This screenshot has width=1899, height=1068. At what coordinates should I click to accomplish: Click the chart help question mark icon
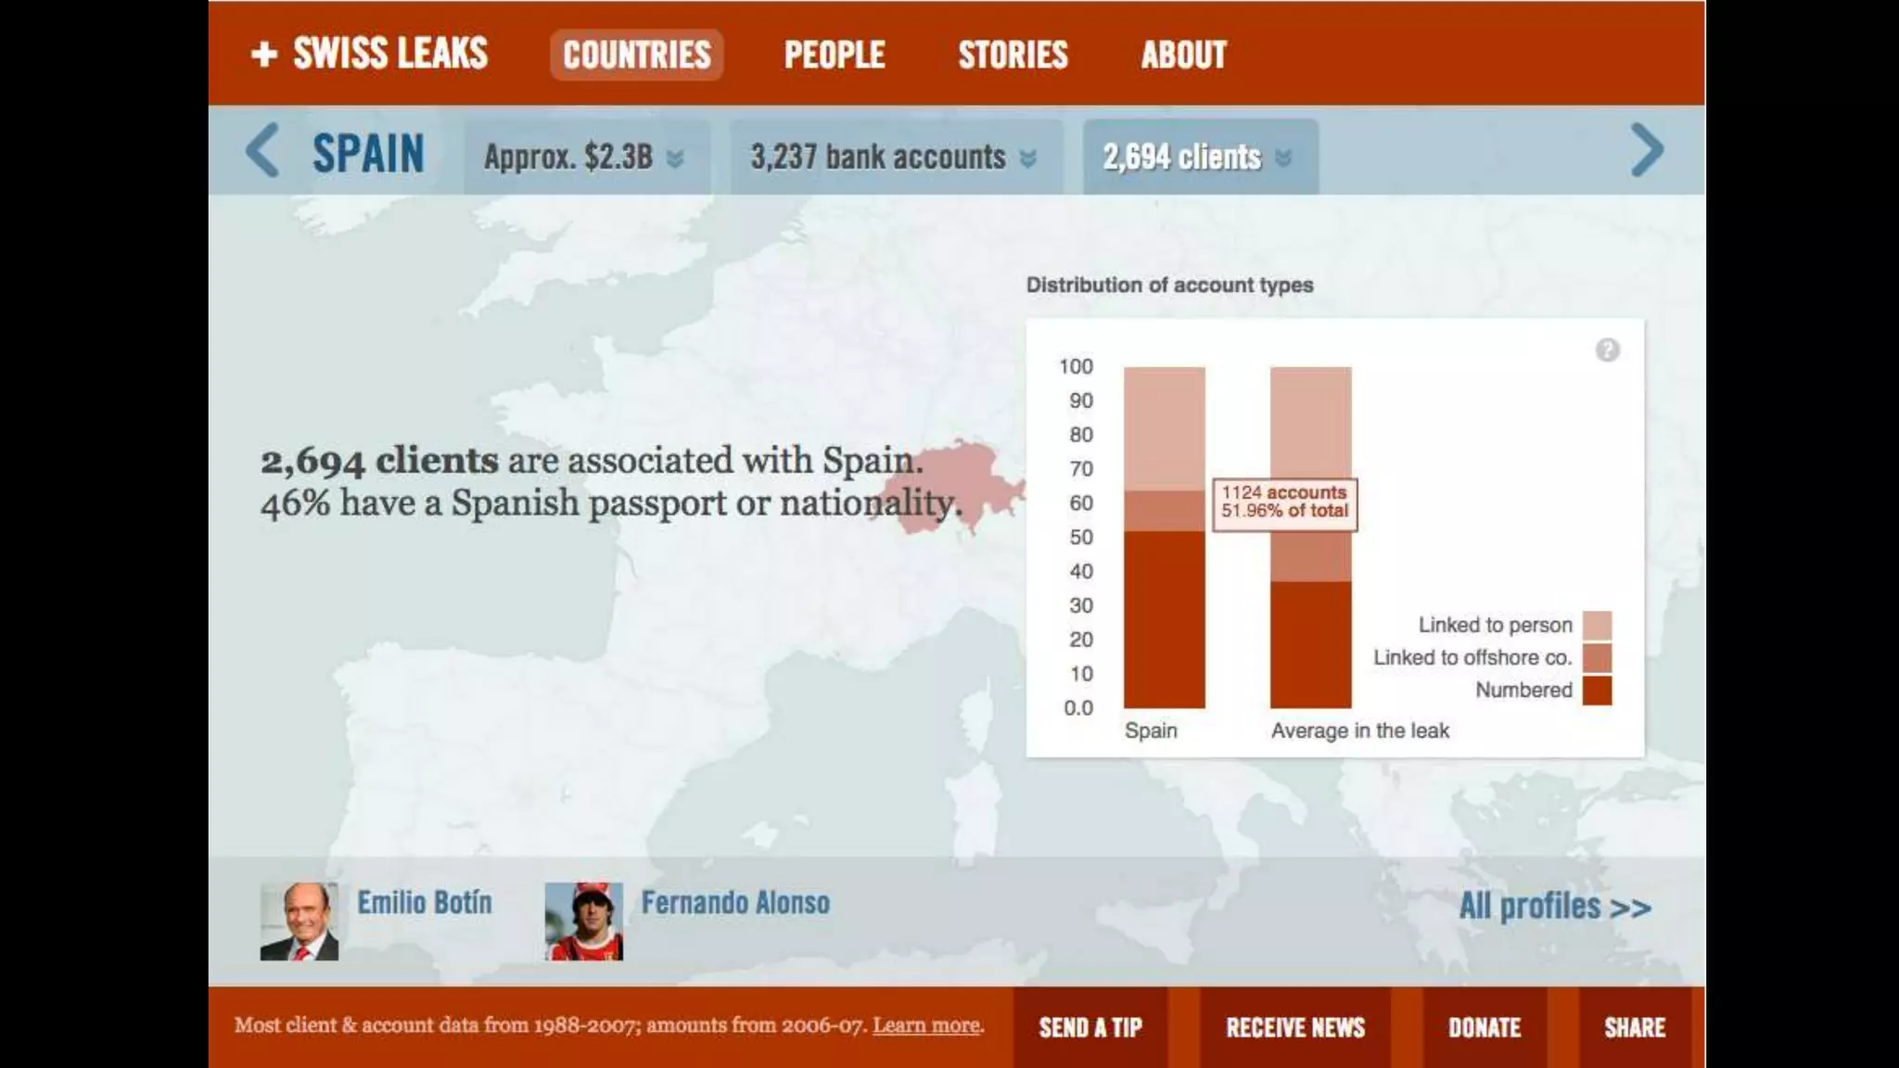coord(1607,350)
